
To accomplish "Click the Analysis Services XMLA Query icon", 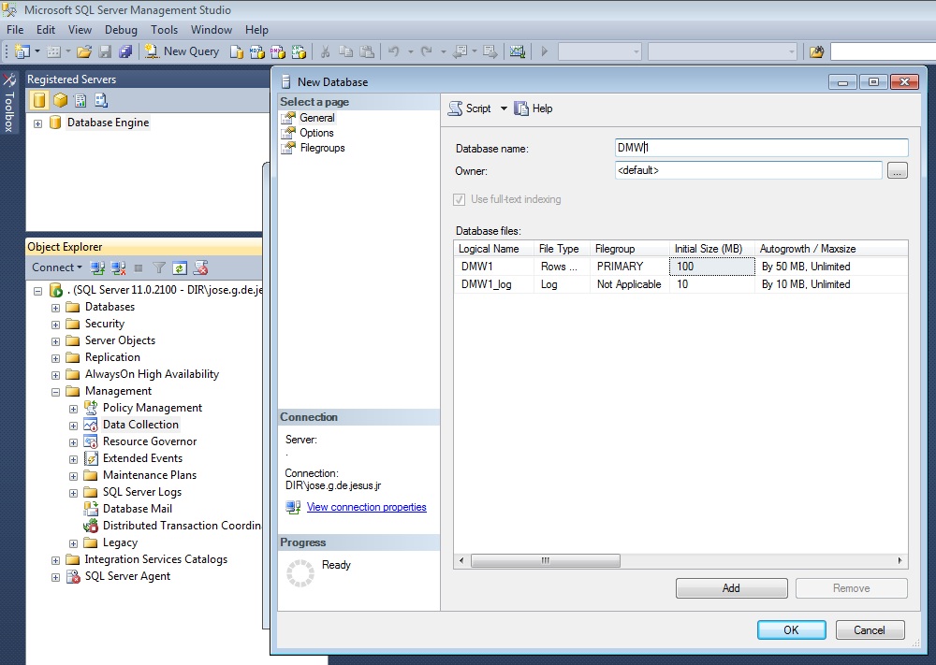I will (x=299, y=51).
